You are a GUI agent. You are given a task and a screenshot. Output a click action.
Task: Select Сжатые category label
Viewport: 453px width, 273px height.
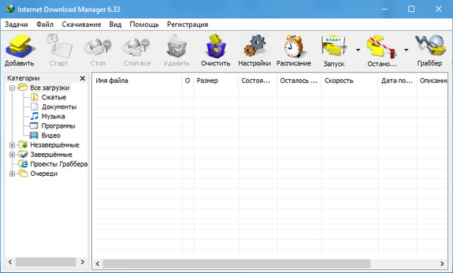(x=54, y=97)
